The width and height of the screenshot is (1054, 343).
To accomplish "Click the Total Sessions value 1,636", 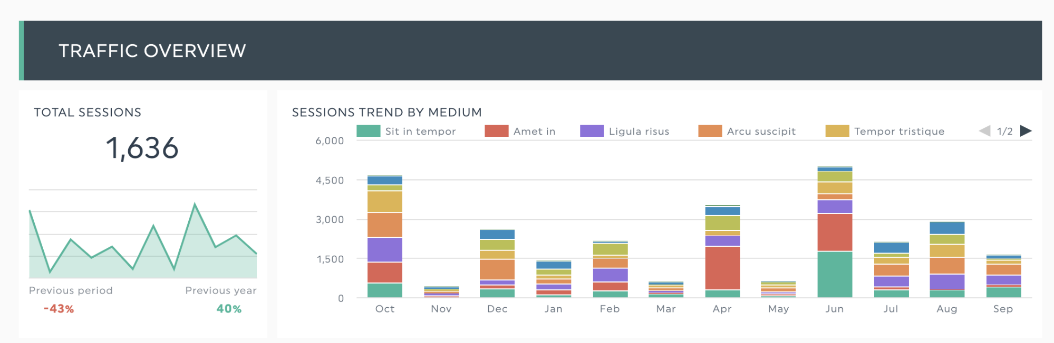I will 142,148.
